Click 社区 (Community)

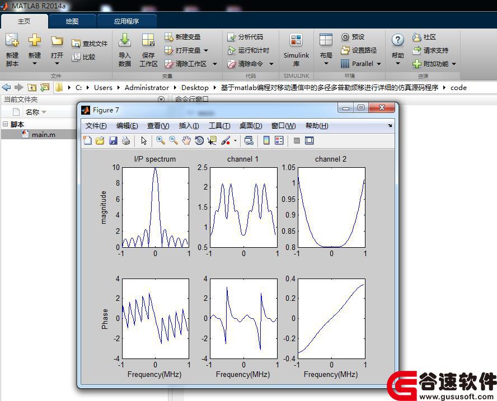424,37
